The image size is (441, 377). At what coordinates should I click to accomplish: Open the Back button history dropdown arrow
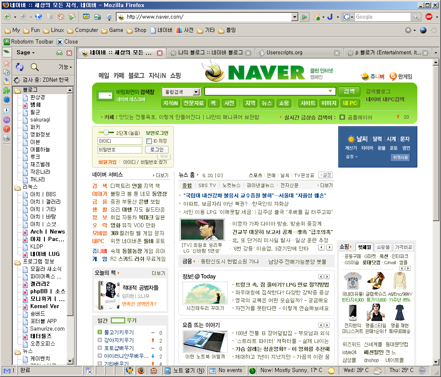coord(15,17)
